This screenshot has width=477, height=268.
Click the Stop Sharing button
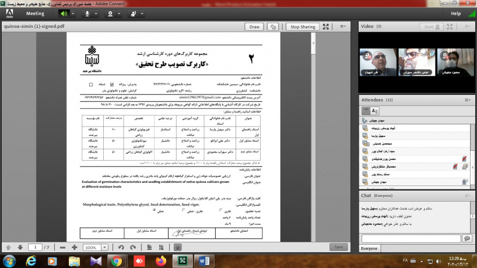tap(303, 27)
